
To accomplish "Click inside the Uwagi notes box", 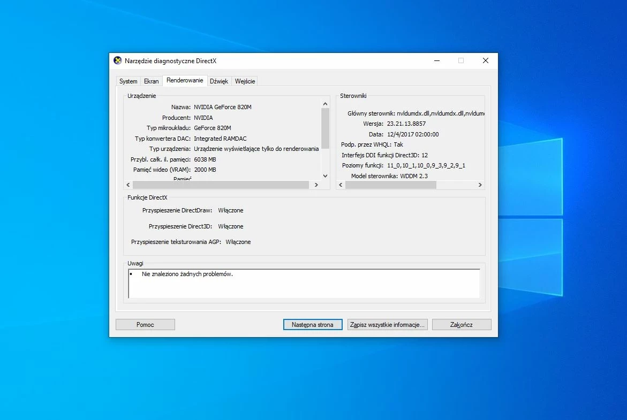I will click(304, 284).
